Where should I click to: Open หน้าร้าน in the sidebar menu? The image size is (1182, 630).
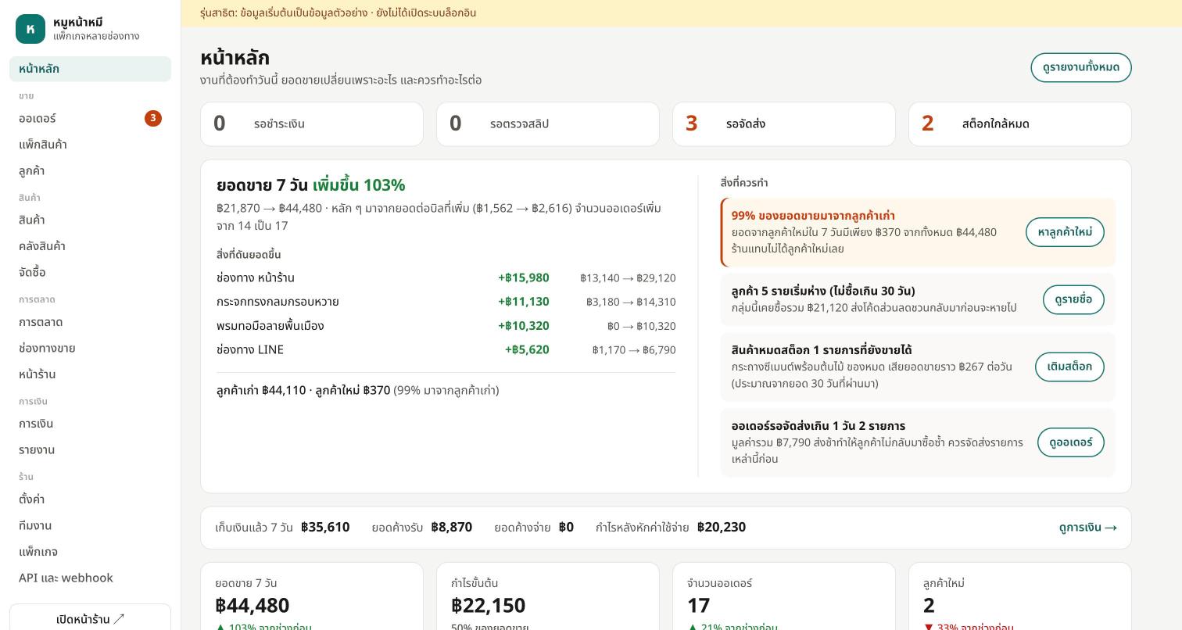(x=90, y=374)
